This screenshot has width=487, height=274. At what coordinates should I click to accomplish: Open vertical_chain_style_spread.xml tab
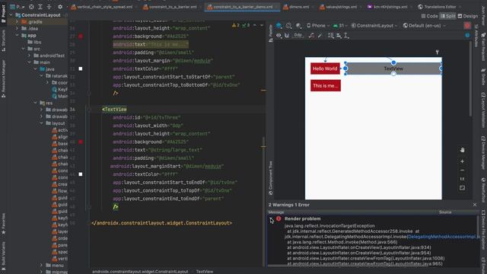pyautogui.click(x=102, y=7)
